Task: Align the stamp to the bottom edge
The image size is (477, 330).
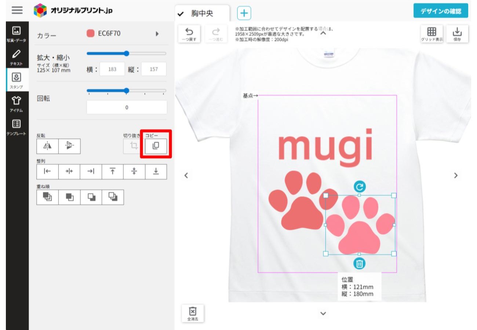Action: click(x=156, y=172)
